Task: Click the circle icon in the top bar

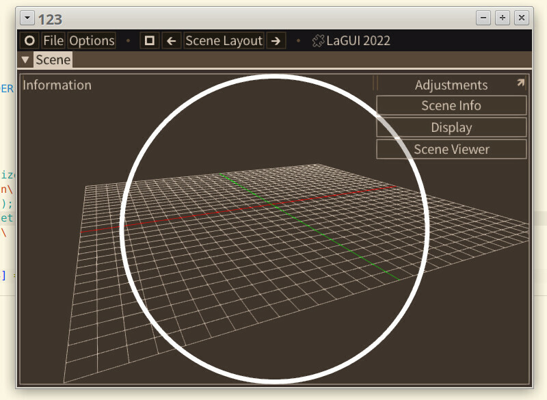Action: point(29,41)
